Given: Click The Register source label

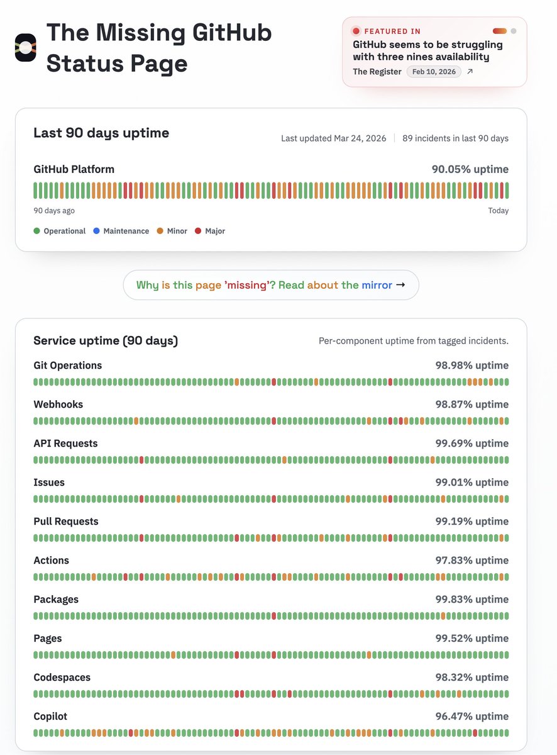Looking at the screenshot, I should 377,72.
